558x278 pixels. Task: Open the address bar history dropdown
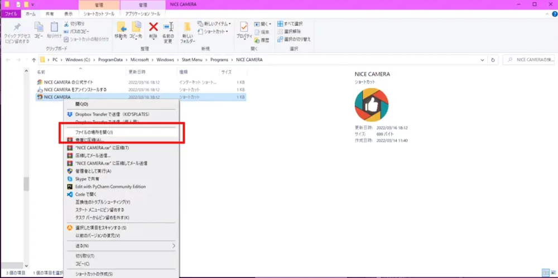[x=482, y=60]
